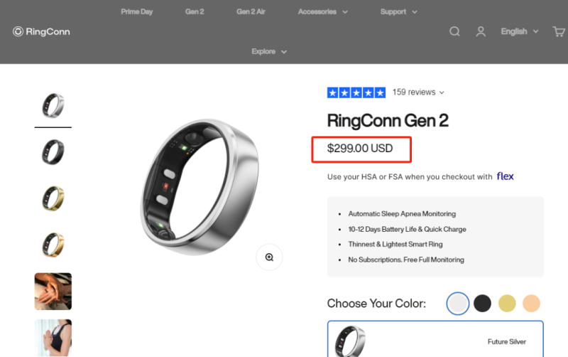Screen dimensions: 568x357
Task: Go to the Gen 2 Air page
Action: [251, 11]
